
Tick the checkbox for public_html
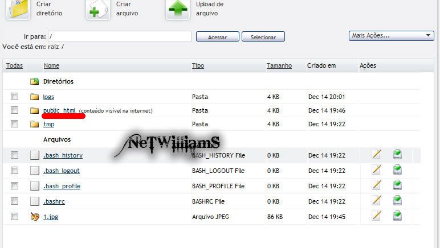14,110
